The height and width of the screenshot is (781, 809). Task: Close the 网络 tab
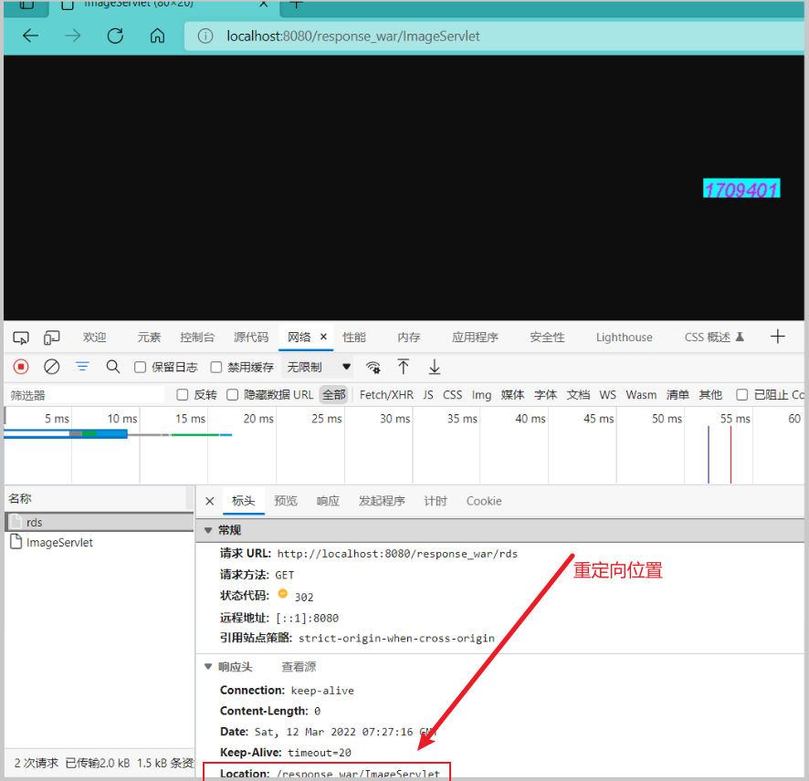(x=323, y=337)
